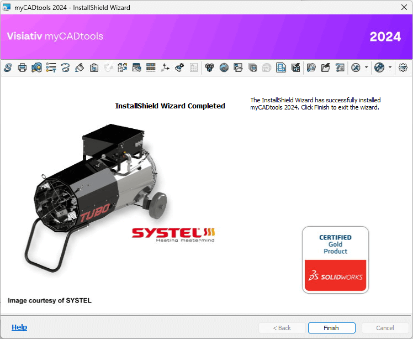Select the paint bucket toolbar icon
413x339 pixels.
[80, 67]
